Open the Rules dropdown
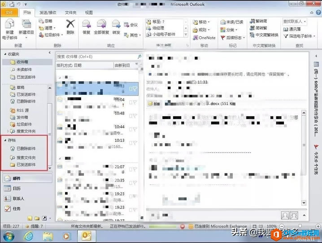 point(201,30)
